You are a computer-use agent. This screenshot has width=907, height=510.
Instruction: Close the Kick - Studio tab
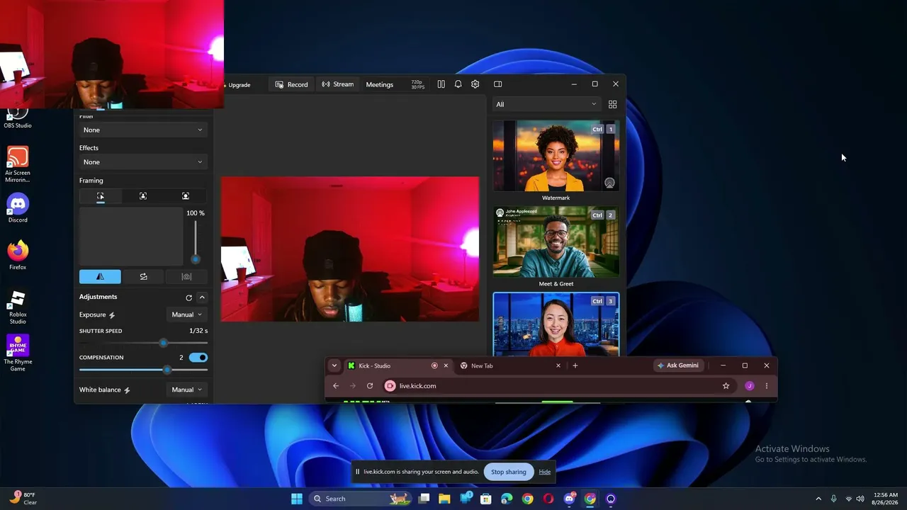pyautogui.click(x=446, y=365)
